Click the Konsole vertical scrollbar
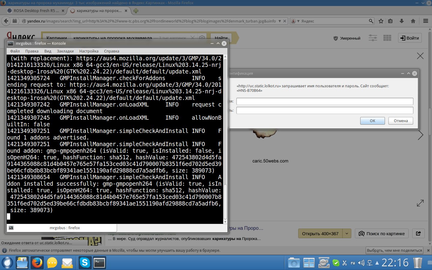432x270 pixels. (x=225, y=139)
